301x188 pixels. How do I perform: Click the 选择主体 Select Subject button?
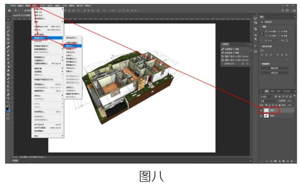coord(274,73)
